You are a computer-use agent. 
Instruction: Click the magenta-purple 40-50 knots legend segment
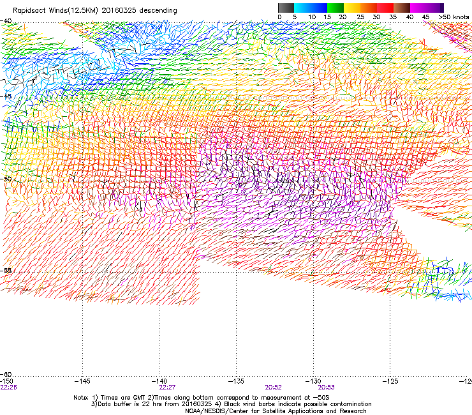coord(427,8)
